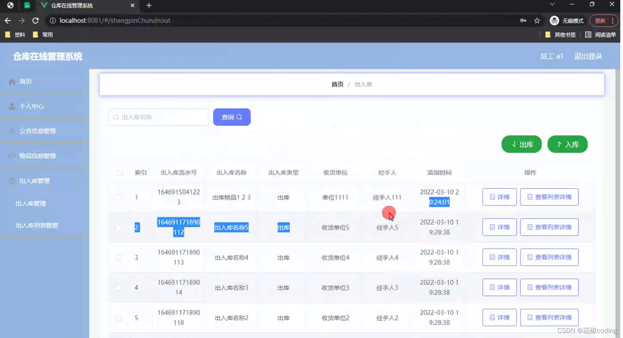Click the 经手人 column header
Screen dimensions: 623x338
tap(387, 173)
